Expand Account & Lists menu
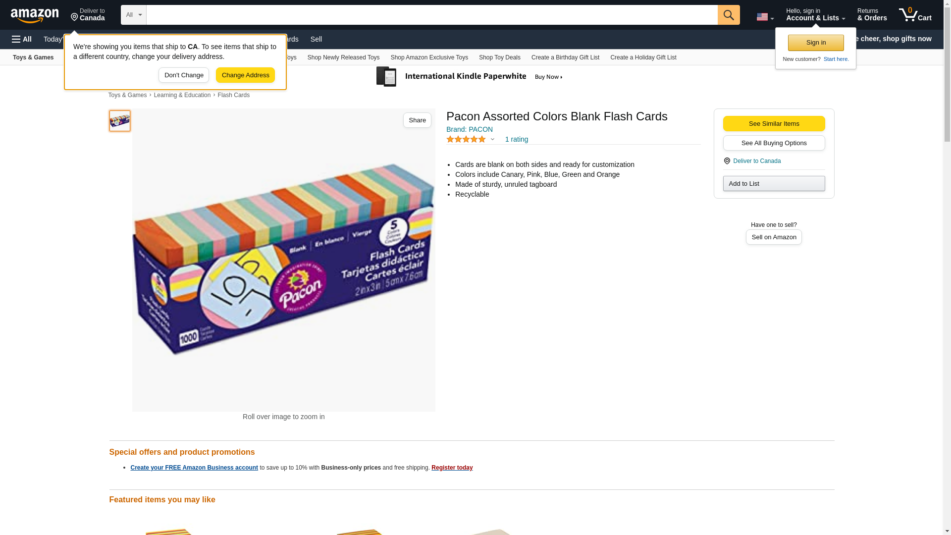The height and width of the screenshot is (535, 951). click(815, 15)
